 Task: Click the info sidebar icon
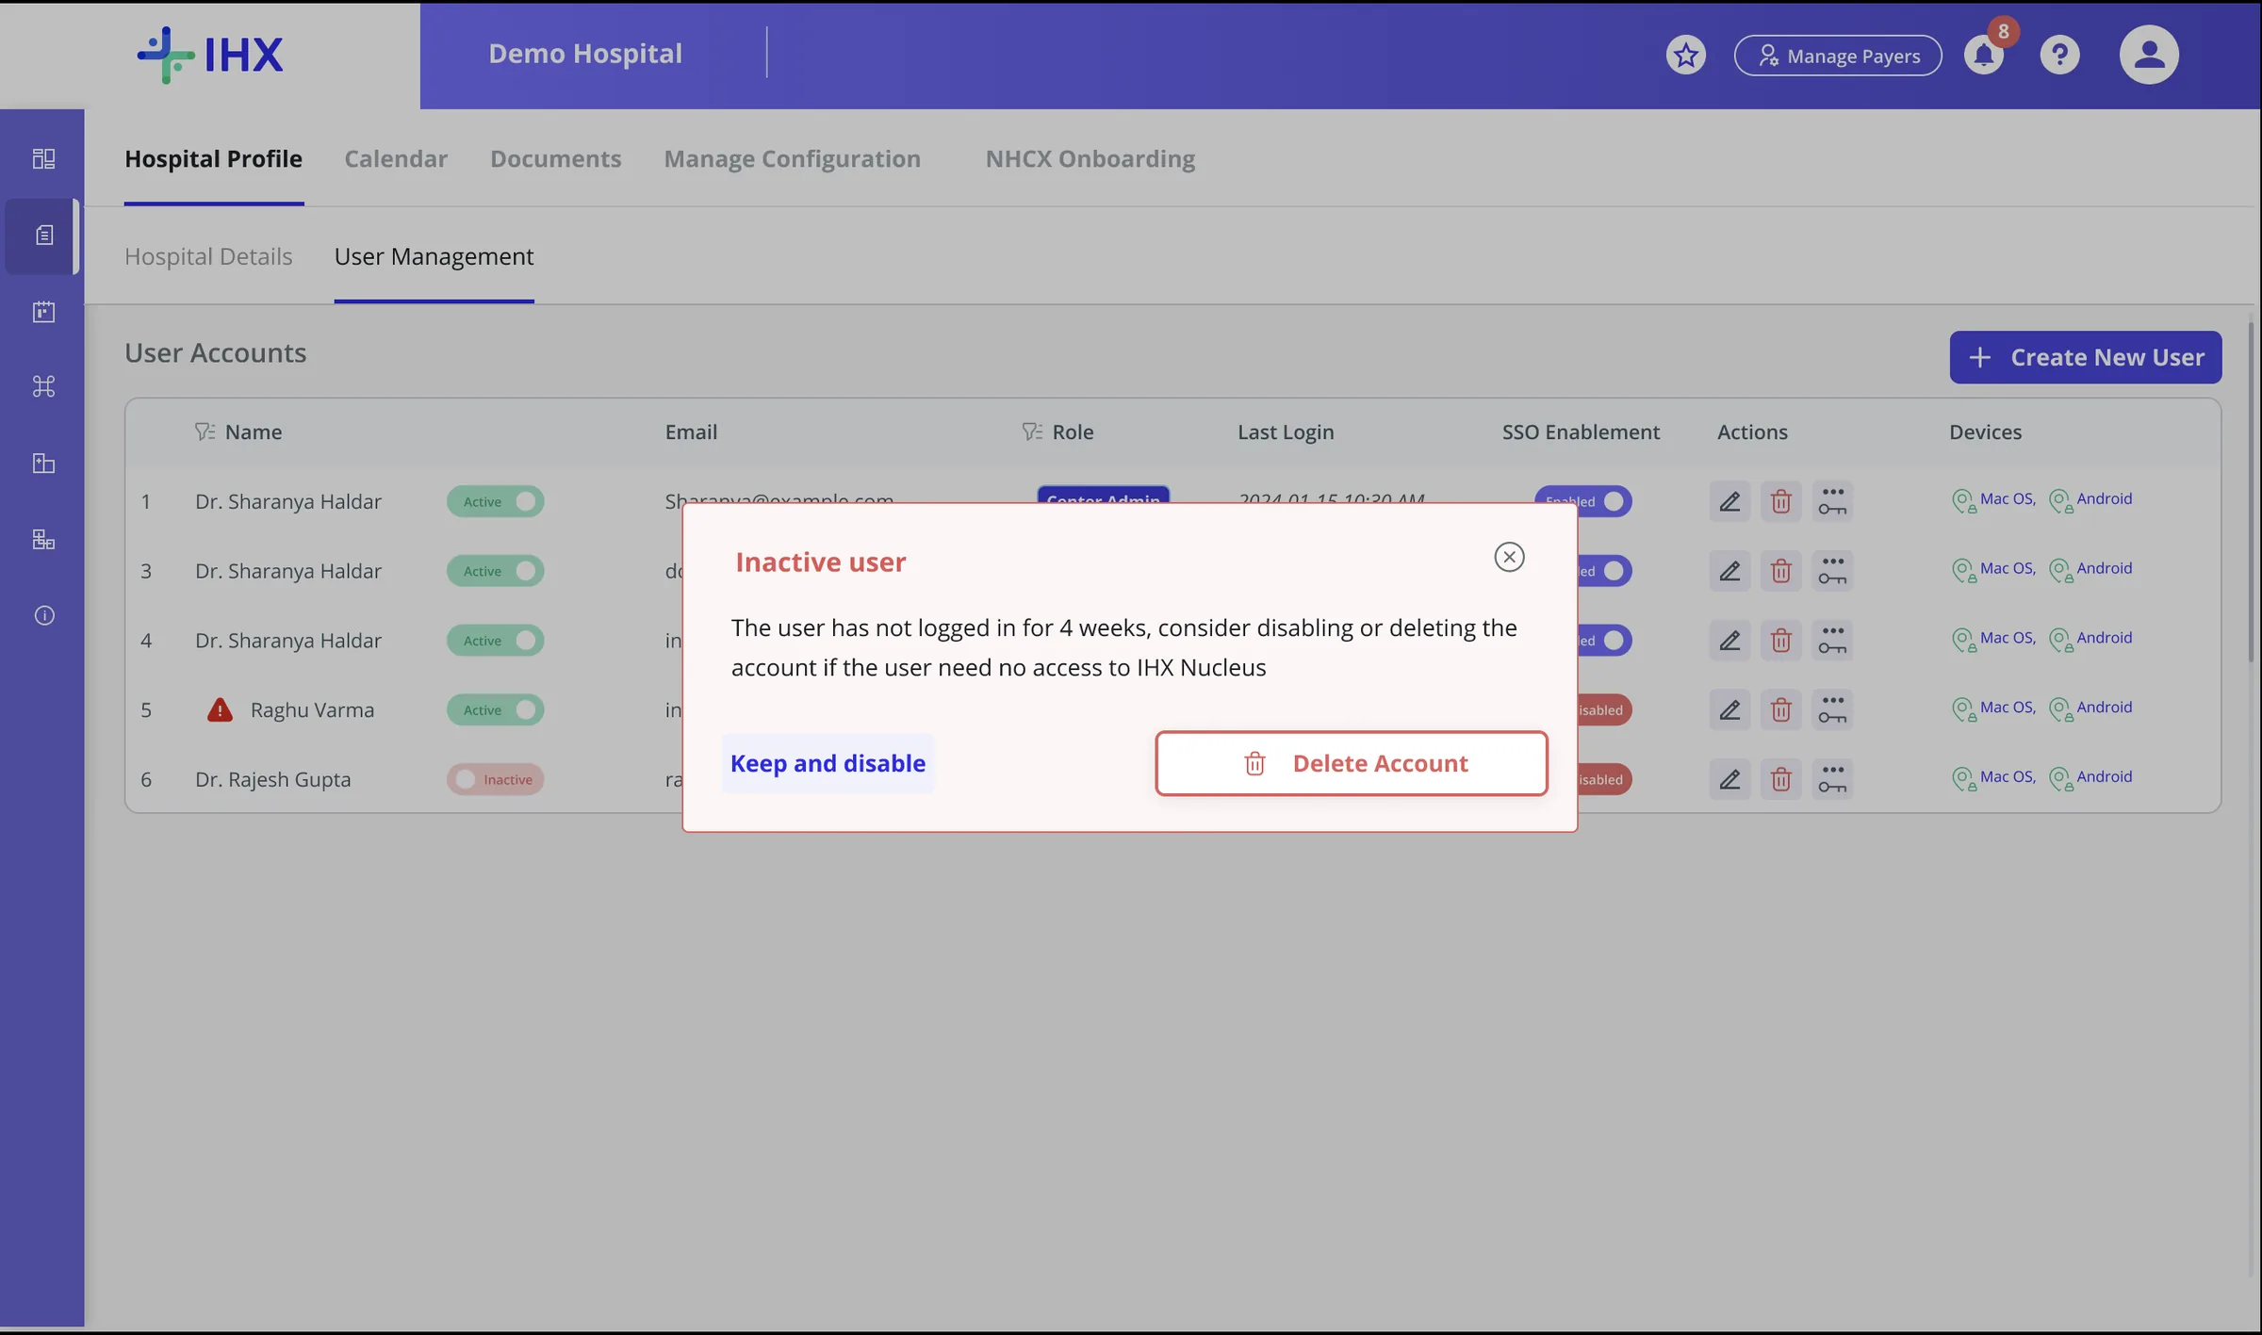coord(43,616)
